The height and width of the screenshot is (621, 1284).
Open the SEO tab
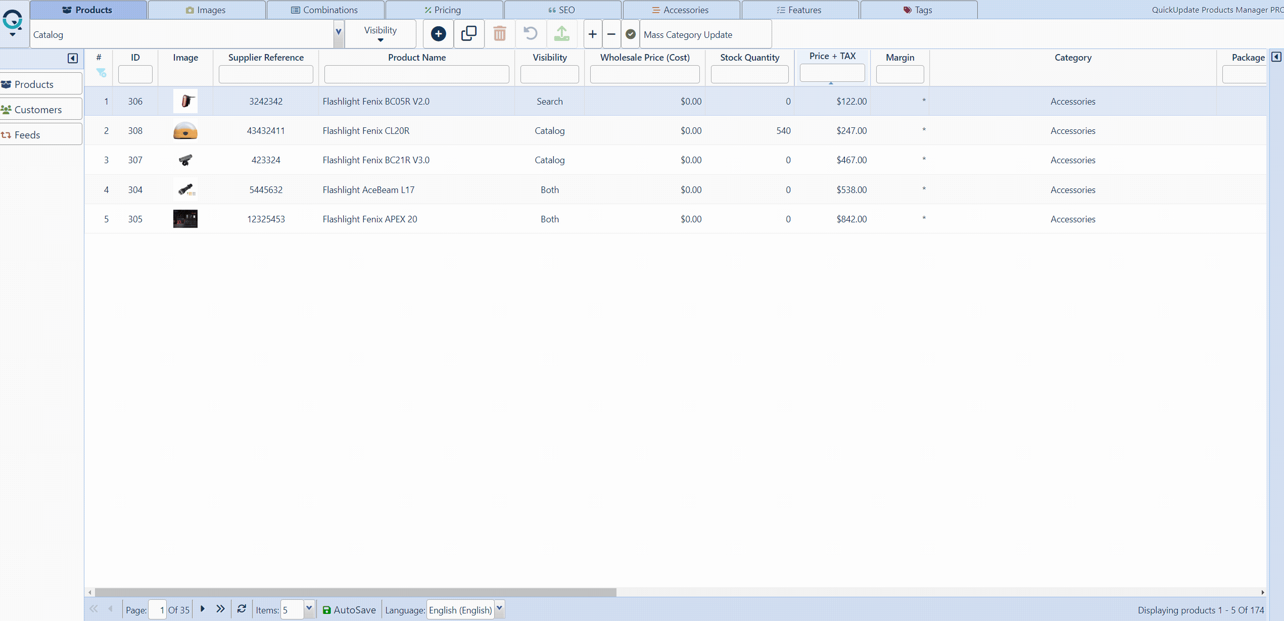click(562, 10)
